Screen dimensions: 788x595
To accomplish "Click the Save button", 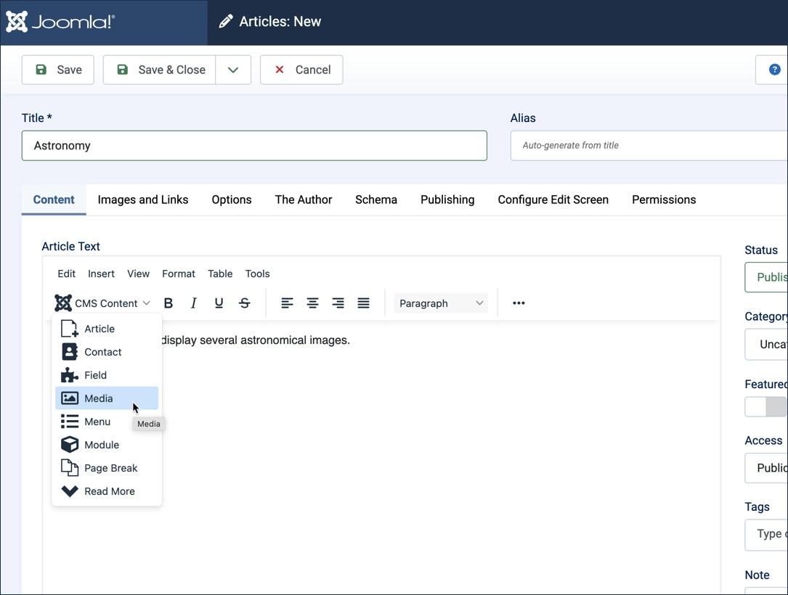I will [x=58, y=70].
